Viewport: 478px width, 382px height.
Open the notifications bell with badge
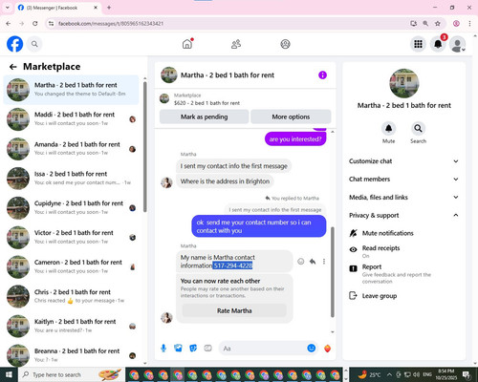point(438,44)
